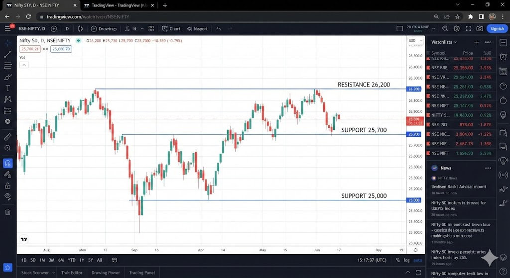The image size is (510, 278).
Task: Add a symbol to Watchlists with plus
Action: click(x=477, y=42)
